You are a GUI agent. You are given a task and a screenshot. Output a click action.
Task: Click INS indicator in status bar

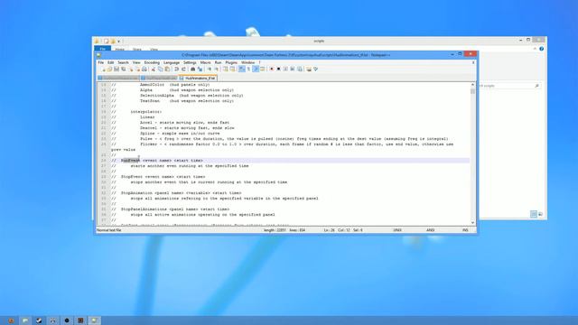click(x=465, y=230)
